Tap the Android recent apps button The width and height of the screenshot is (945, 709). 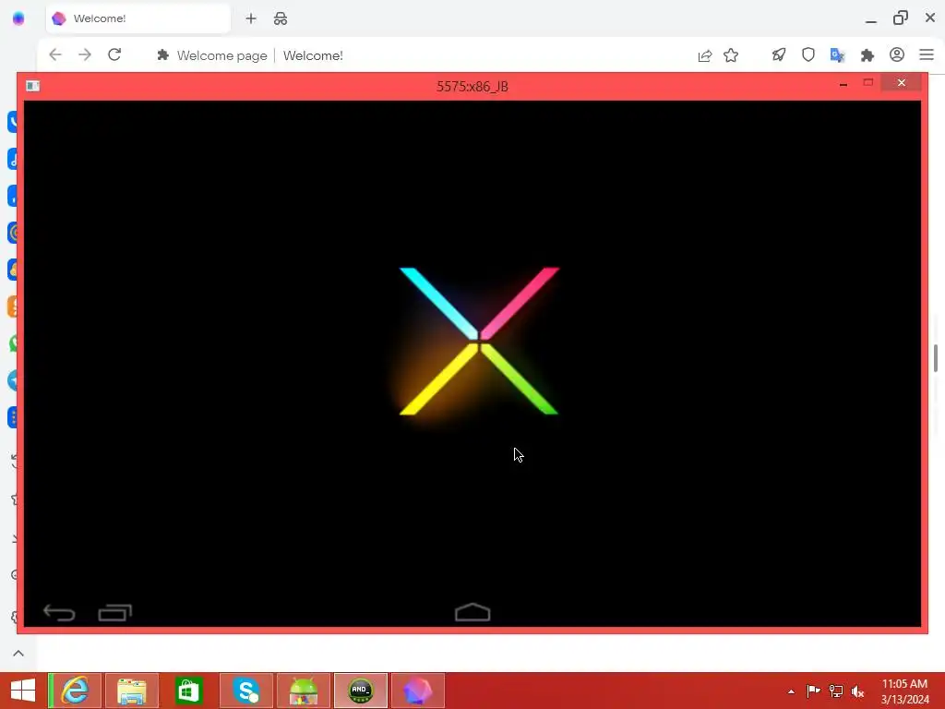click(x=115, y=613)
